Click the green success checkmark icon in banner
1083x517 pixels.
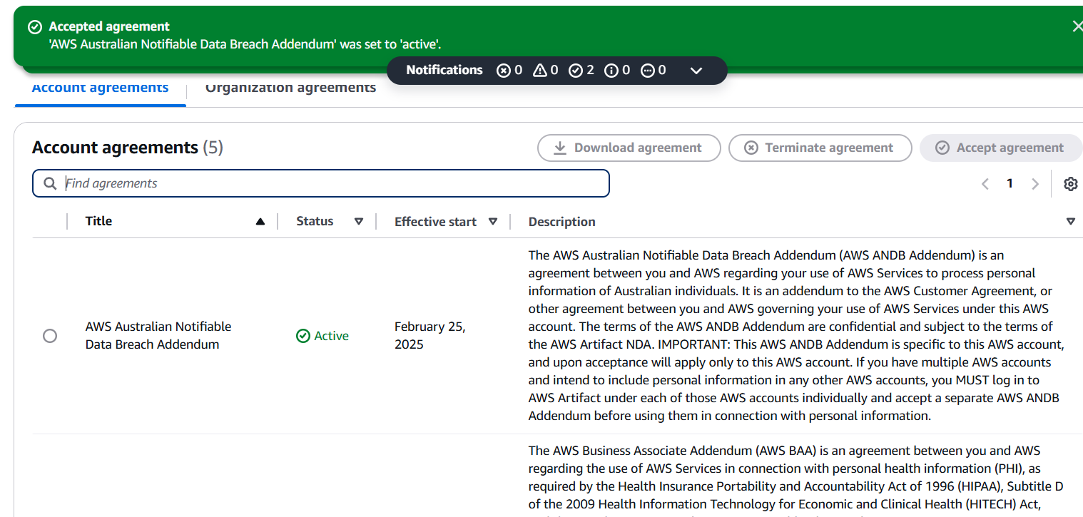click(x=34, y=27)
